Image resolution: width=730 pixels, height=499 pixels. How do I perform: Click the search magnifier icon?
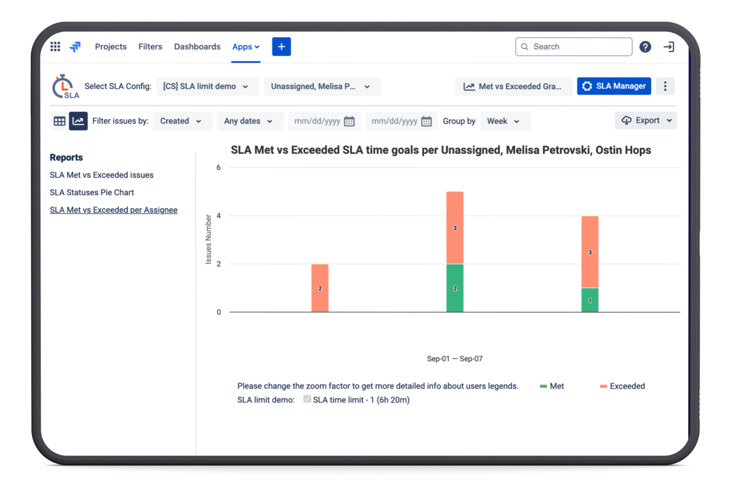tap(525, 47)
